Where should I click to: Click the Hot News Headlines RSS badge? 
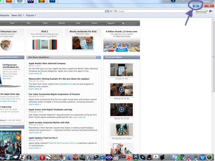click(x=98, y=57)
